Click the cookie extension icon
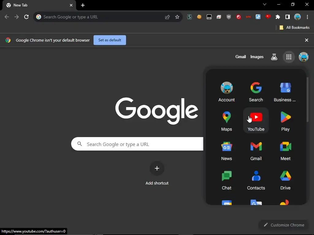Screen dimensions: 314x235 (x=199, y=17)
